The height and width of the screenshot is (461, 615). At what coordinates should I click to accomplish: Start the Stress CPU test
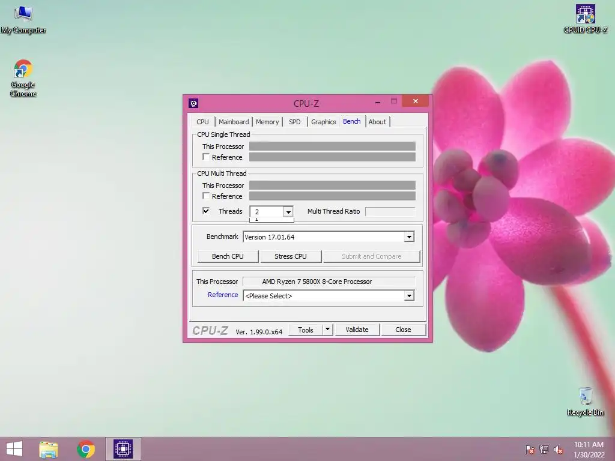click(291, 256)
